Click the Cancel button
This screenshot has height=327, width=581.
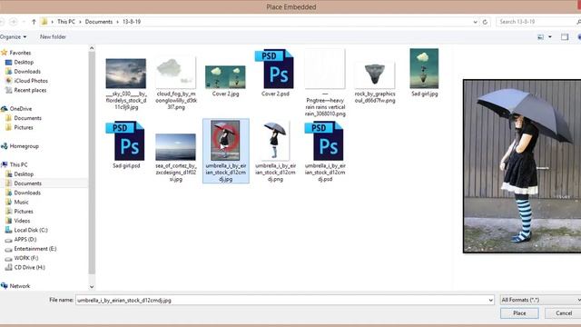[563, 313]
